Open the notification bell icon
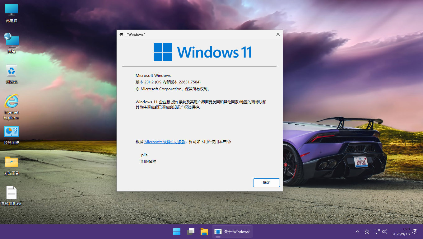The height and width of the screenshot is (239, 423). click(x=414, y=232)
